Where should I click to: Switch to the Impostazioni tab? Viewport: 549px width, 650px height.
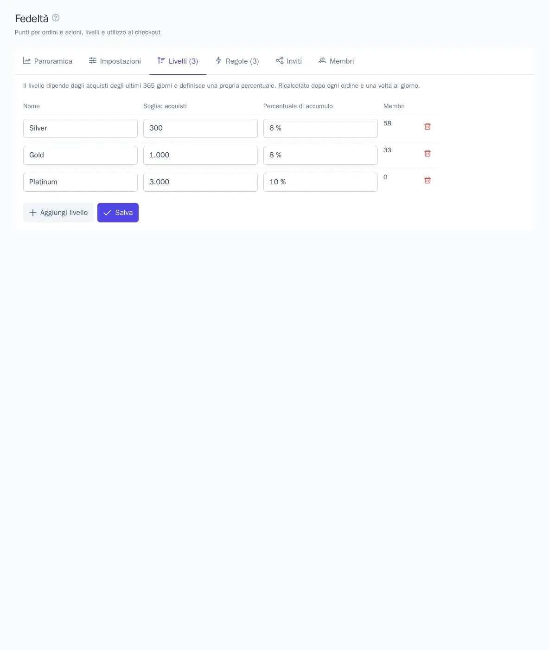point(115,61)
